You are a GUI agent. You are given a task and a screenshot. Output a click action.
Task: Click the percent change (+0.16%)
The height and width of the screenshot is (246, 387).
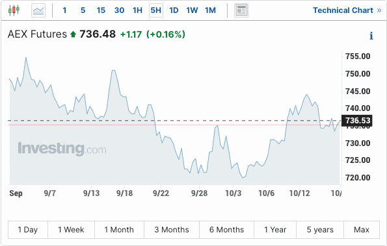[166, 34]
